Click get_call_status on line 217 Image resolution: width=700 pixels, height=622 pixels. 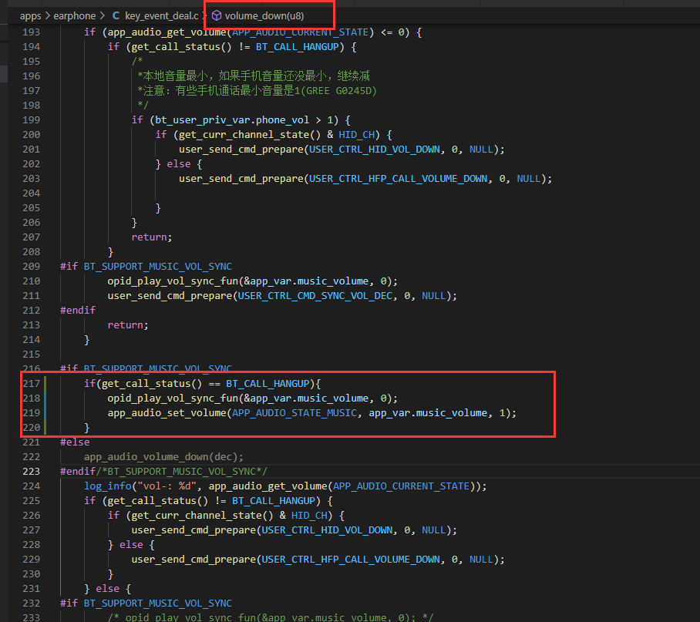pyautogui.click(x=146, y=384)
